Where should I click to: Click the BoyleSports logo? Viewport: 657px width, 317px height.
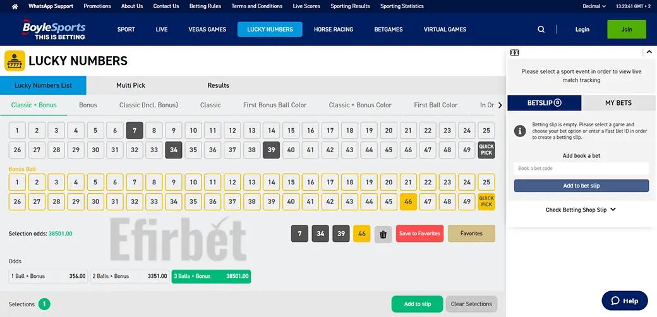[x=54, y=29]
